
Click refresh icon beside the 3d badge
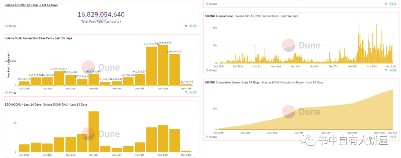(387, 4)
